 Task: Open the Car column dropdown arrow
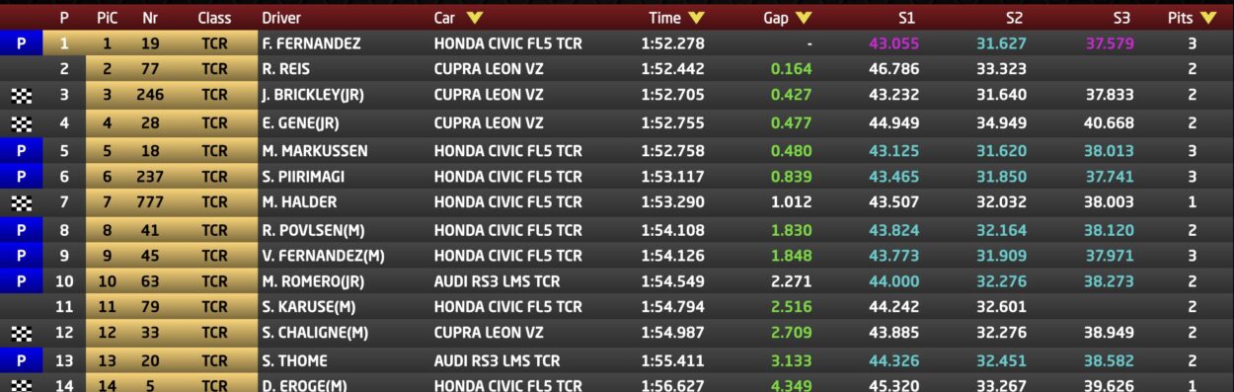(475, 18)
